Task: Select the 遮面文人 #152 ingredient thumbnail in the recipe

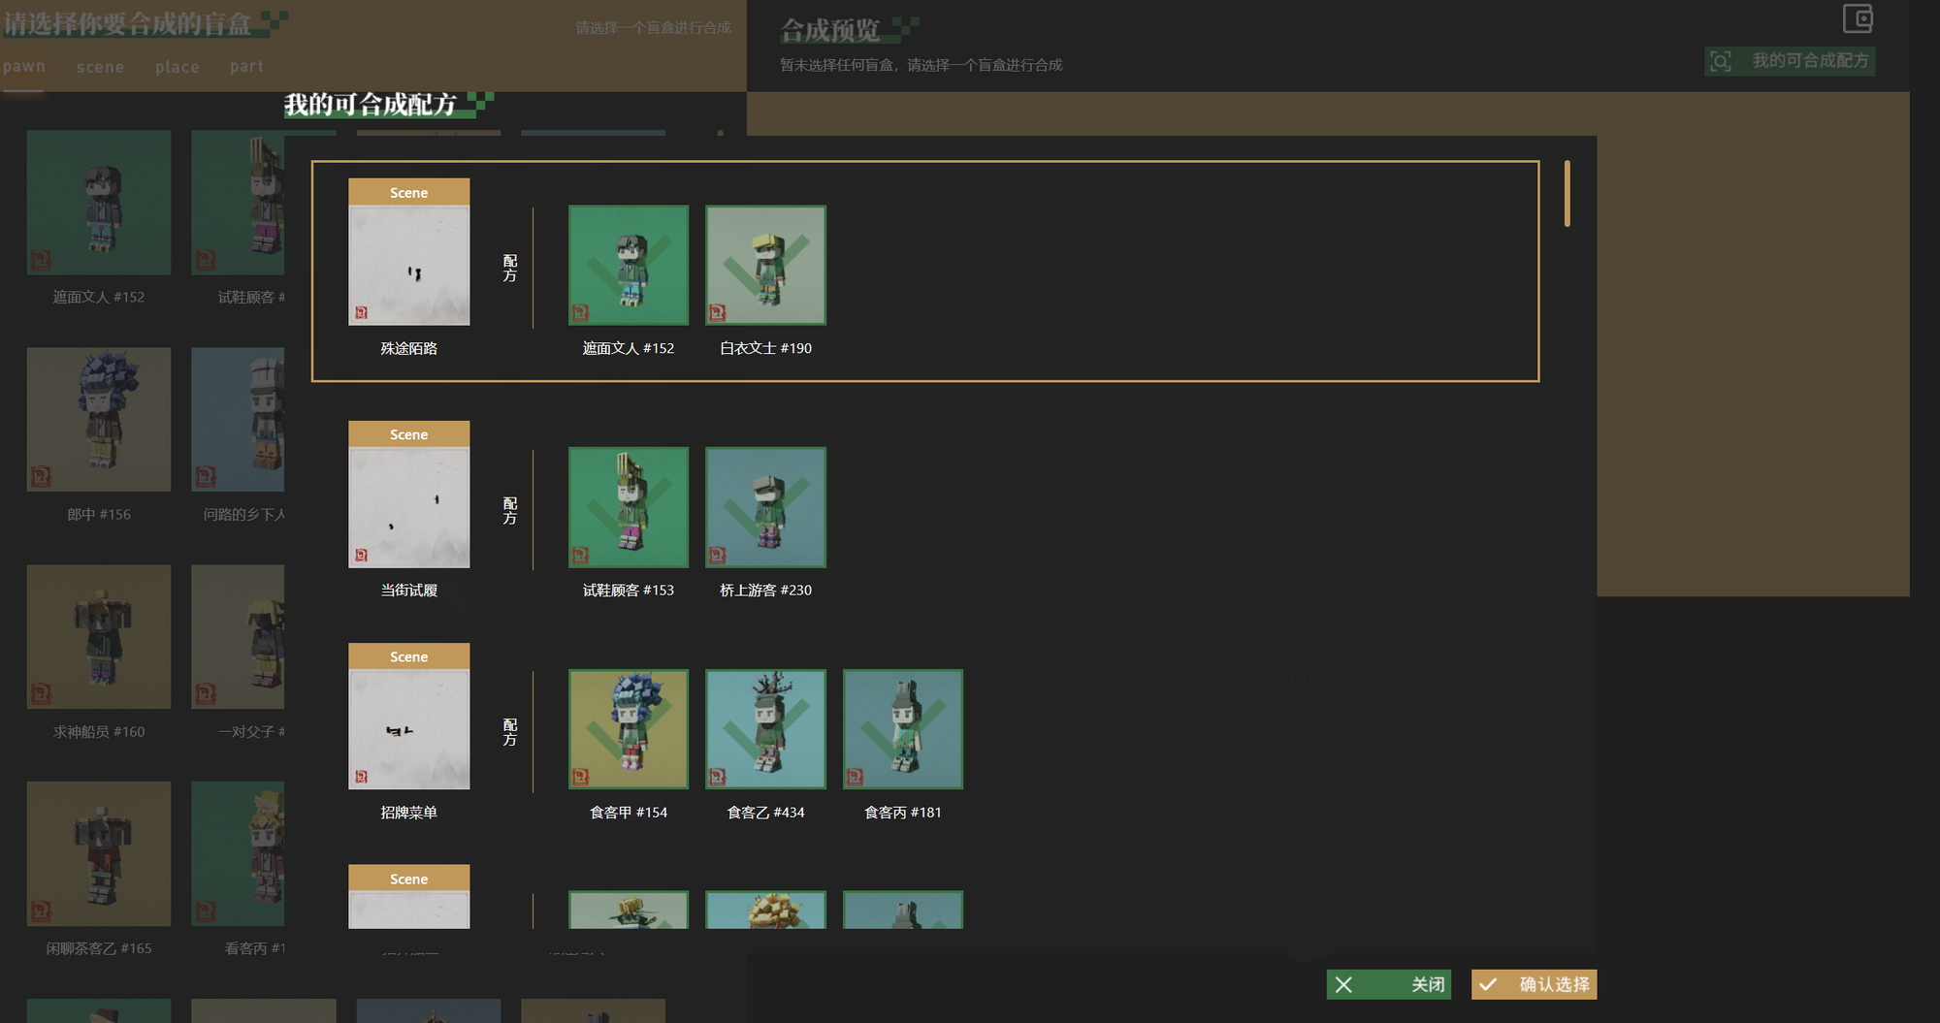Action: [x=629, y=265]
